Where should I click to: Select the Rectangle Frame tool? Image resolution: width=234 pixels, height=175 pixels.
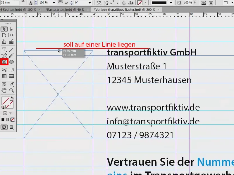[x=4, y=62]
